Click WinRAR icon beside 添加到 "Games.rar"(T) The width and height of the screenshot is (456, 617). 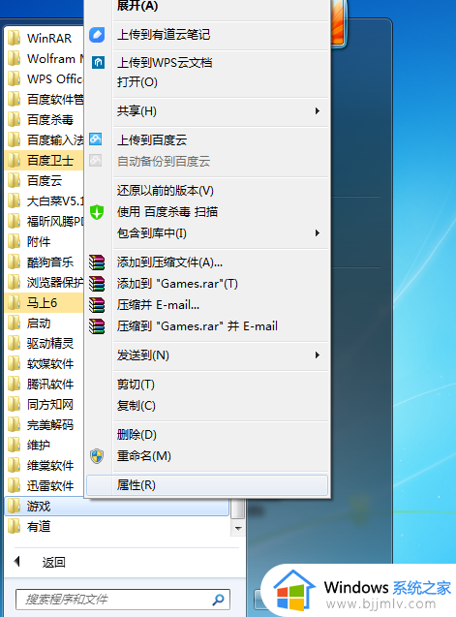click(x=97, y=283)
